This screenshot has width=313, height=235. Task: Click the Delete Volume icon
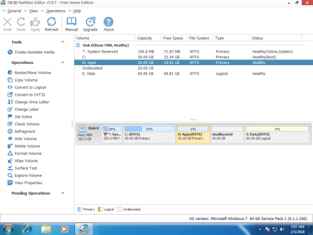pyautogui.click(x=10, y=146)
